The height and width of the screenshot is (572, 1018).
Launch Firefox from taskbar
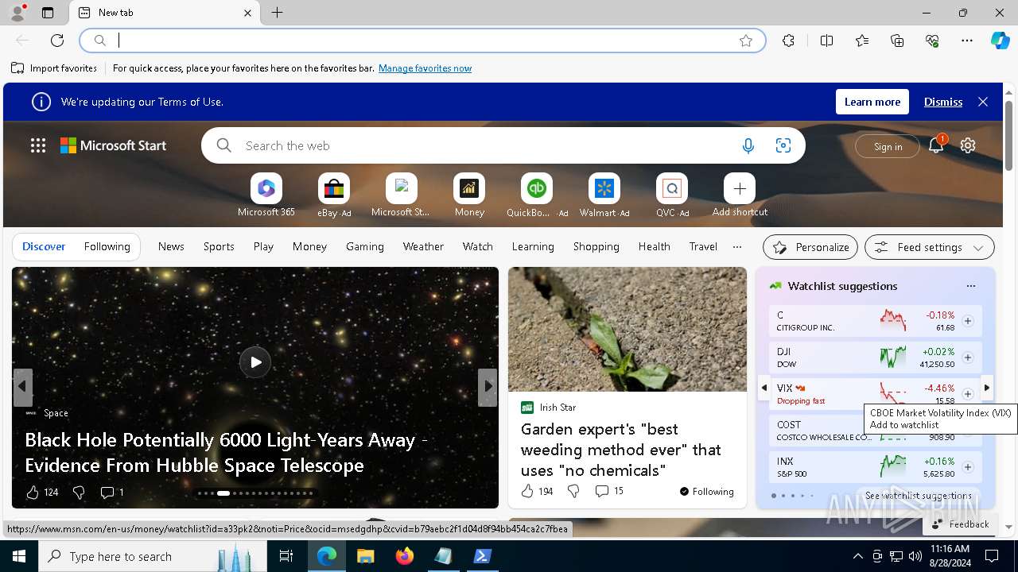pyautogui.click(x=404, y=556)
